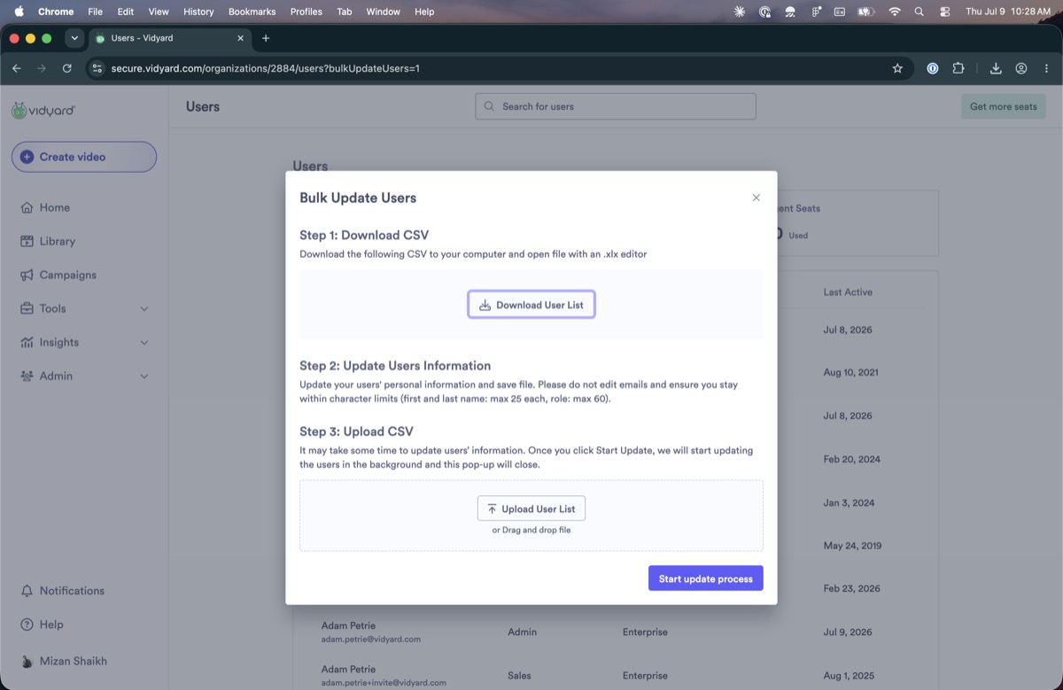This screenshot has height=690, width=1063.
Task: Click the 1Password extension icon
Action: click(x=933, y=68)
